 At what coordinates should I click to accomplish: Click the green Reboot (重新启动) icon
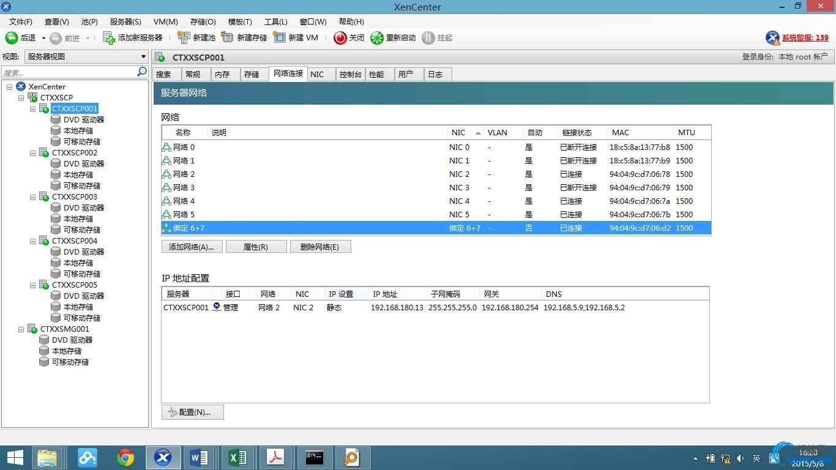(377, 38)
